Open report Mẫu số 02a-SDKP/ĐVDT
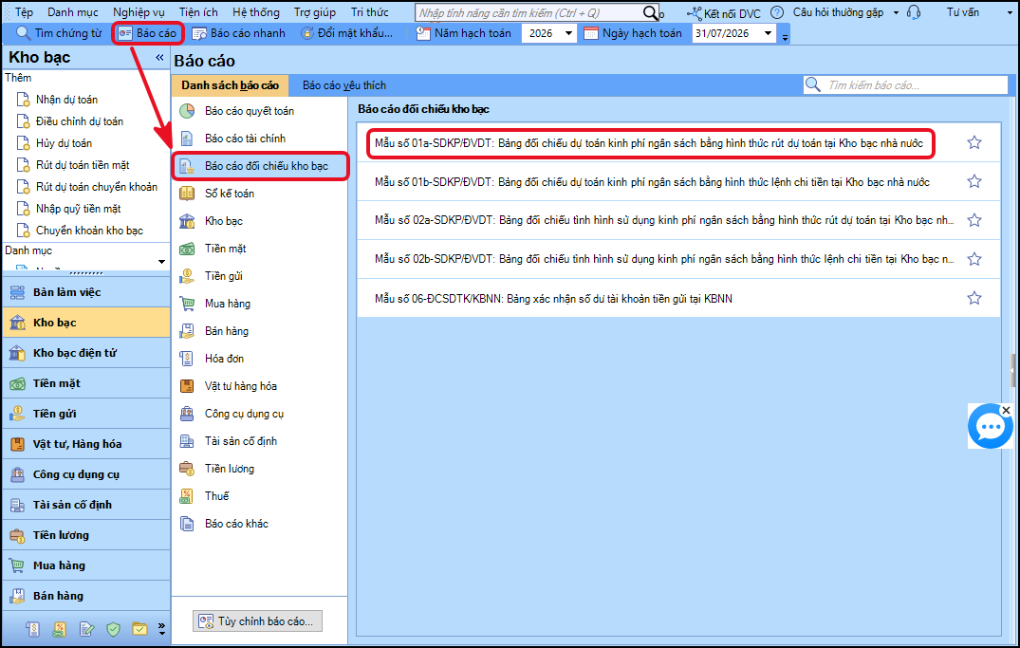 (x=664, y=220)
